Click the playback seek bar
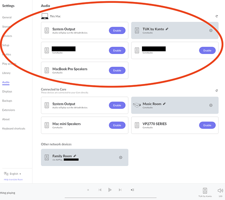 point(110,198)
